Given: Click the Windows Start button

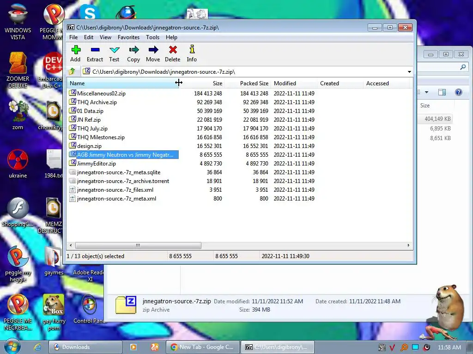Looking at the screenshot, I should tap(12, 346).
